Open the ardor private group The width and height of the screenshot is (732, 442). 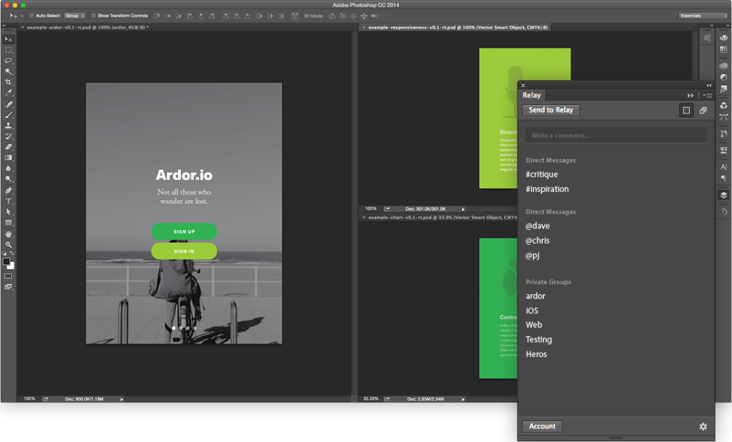tap(535, 296)
